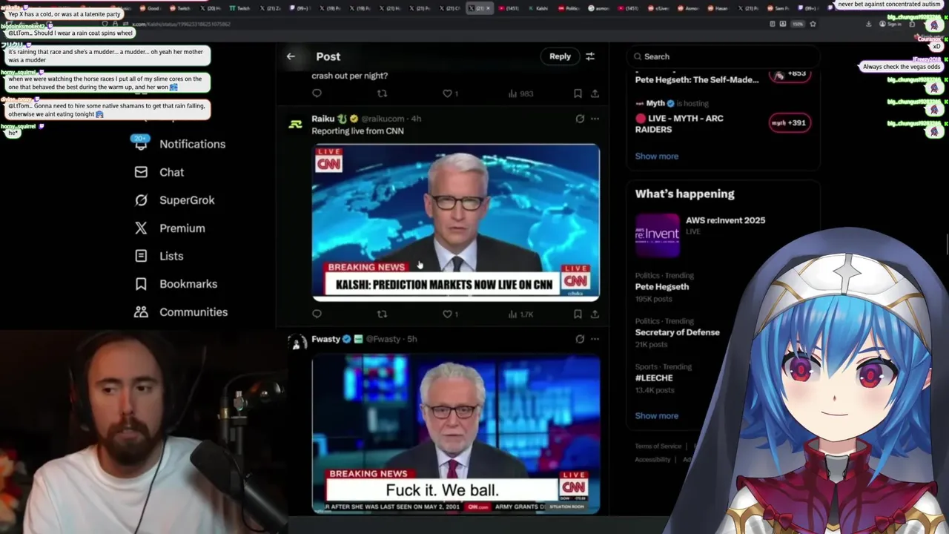Open Raiku's profile avatar

pyautogui.click(x=296, y=124)
